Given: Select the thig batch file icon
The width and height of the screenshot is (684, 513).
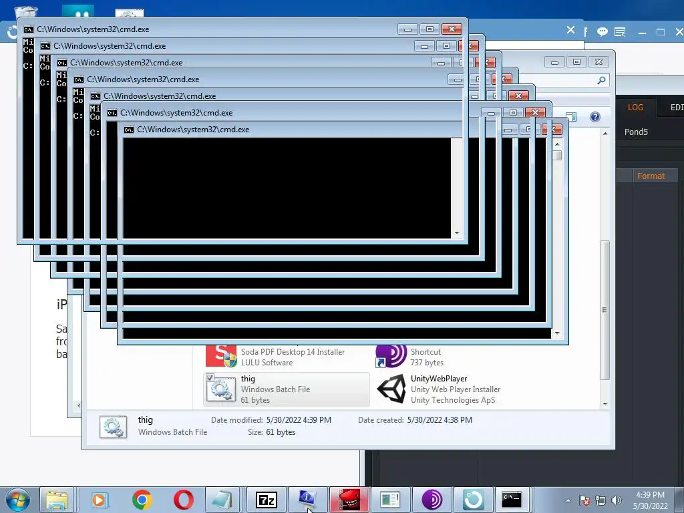Looking at the screenshot, I should tap(221, 389).
